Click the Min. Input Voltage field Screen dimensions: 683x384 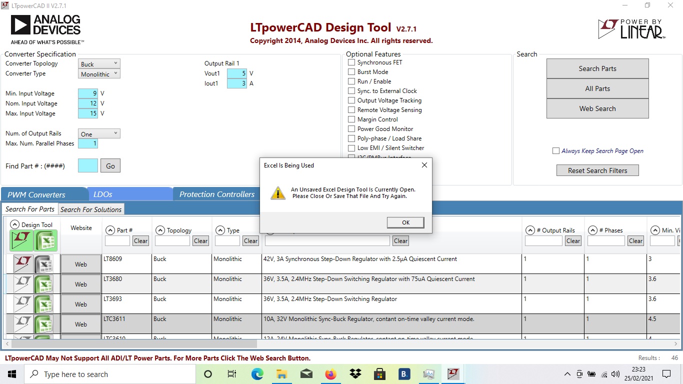88,93
